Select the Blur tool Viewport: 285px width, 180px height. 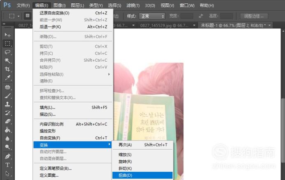7,138
